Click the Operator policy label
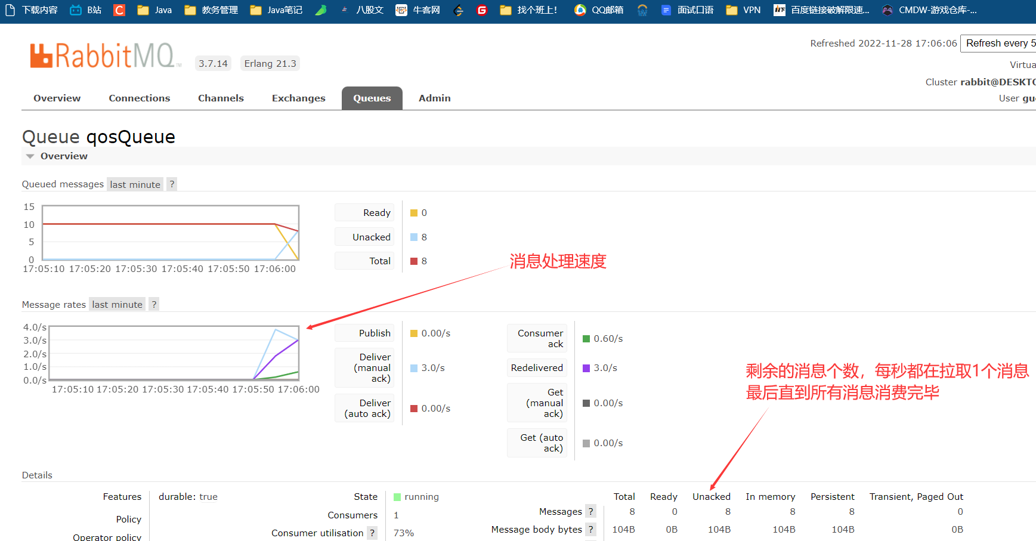This screenshot has height=541, width=1036. point(107,536)
